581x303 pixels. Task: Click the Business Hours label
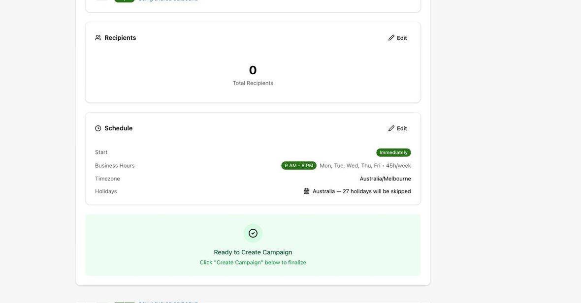115,165
